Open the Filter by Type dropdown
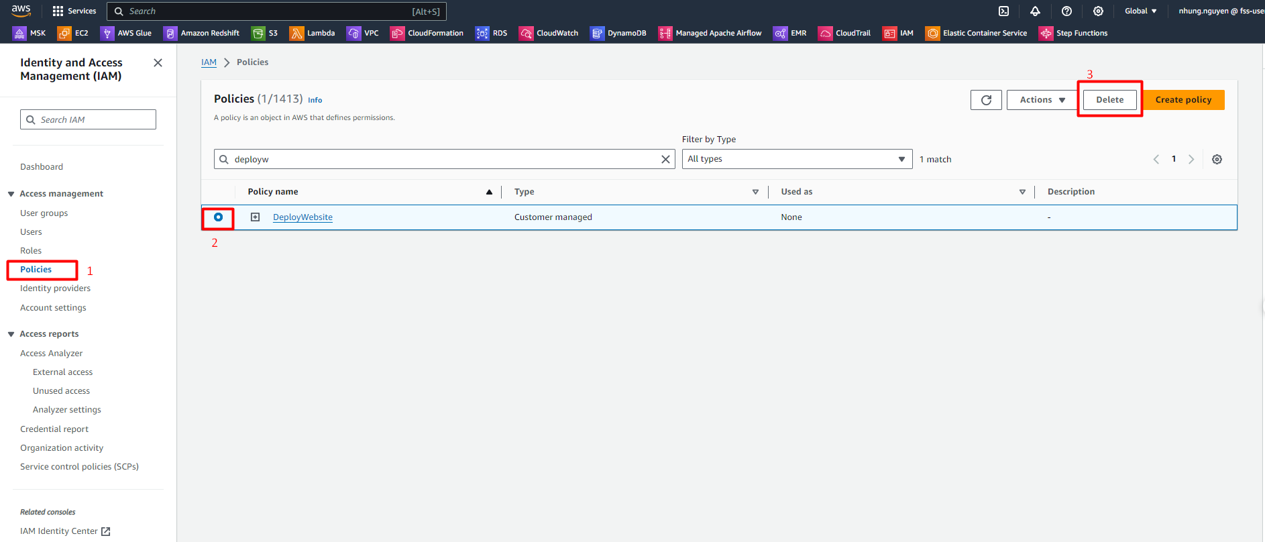Image resolution: width=1265 pixels, height=542 pixels. coord(797,159)
